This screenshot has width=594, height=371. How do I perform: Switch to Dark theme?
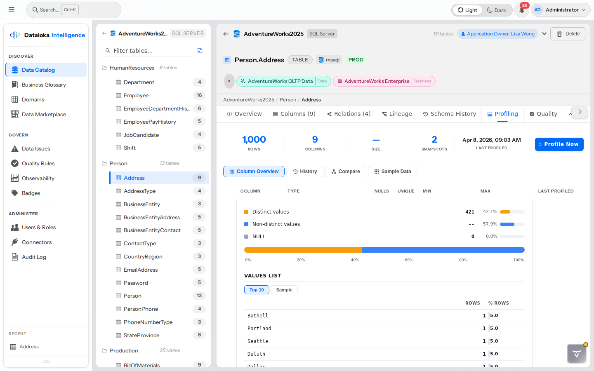[x=496, y=10]
